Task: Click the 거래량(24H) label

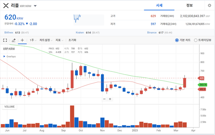Action: pyautogui.click(x=167, y=16)
